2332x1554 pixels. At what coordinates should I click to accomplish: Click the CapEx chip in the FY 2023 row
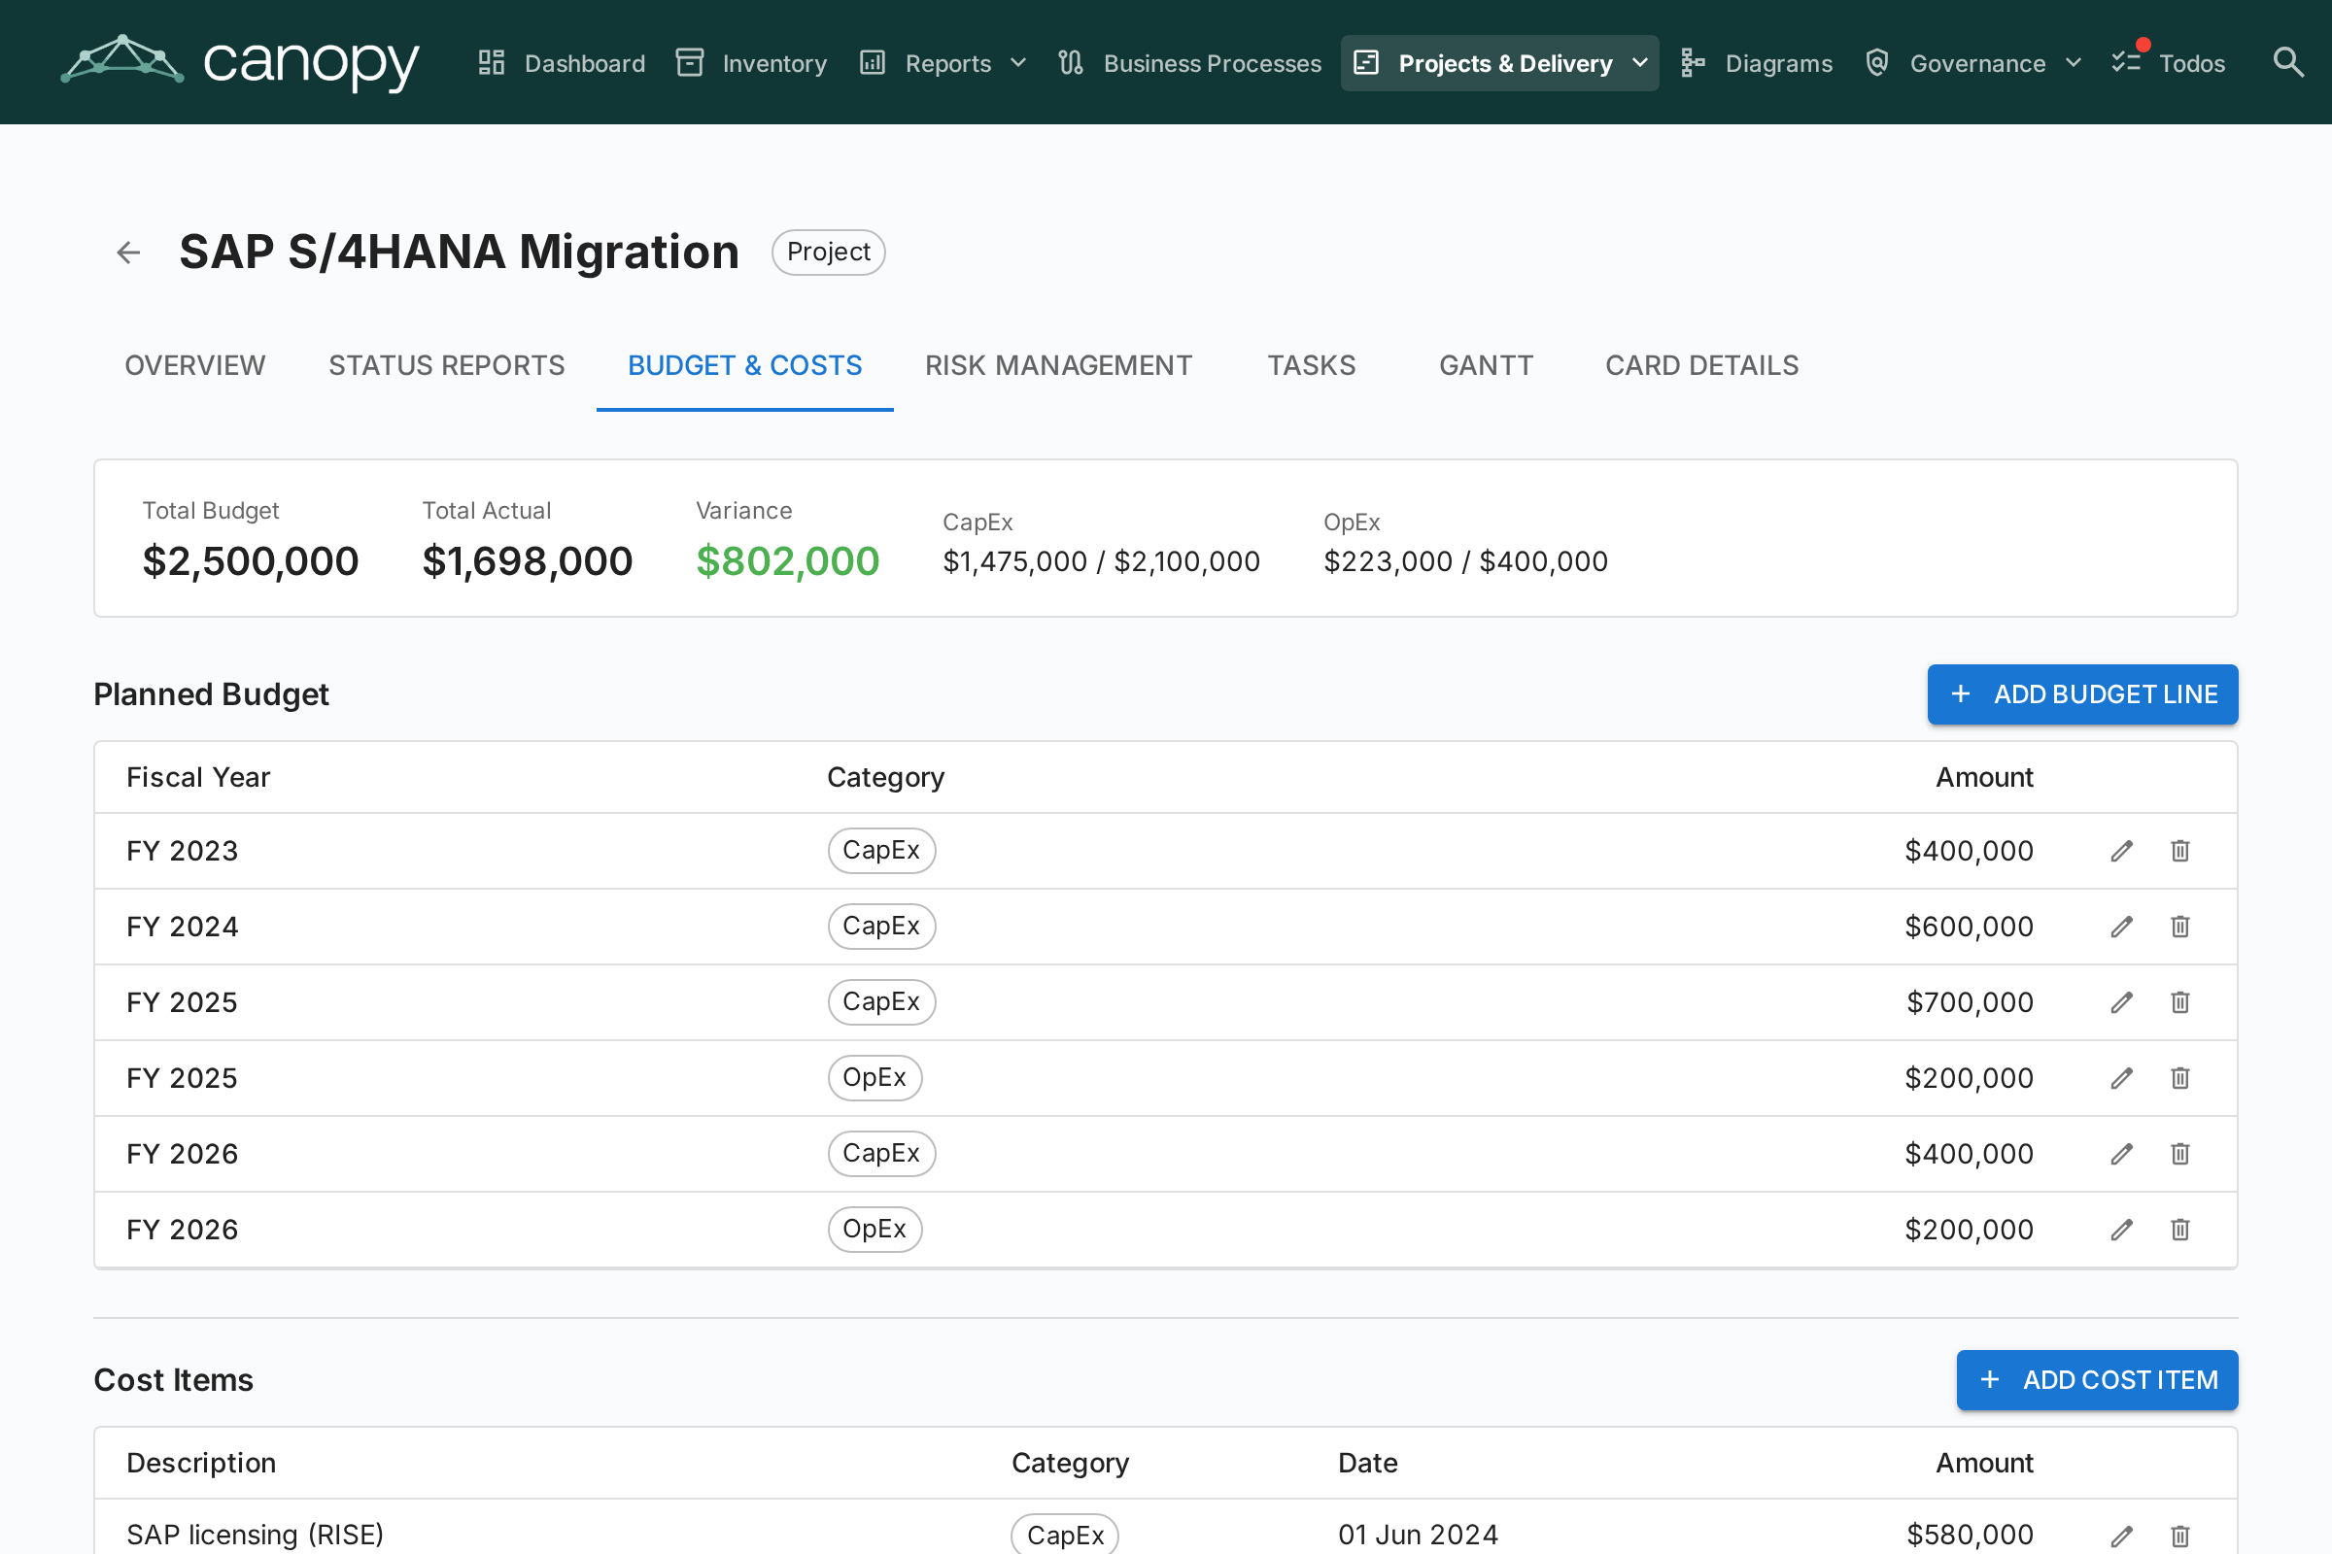[x=881, y=852]
